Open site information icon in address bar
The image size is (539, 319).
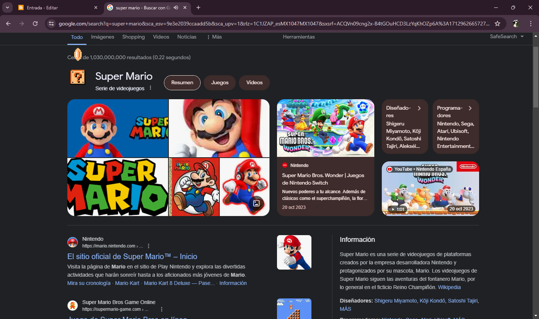51,24
